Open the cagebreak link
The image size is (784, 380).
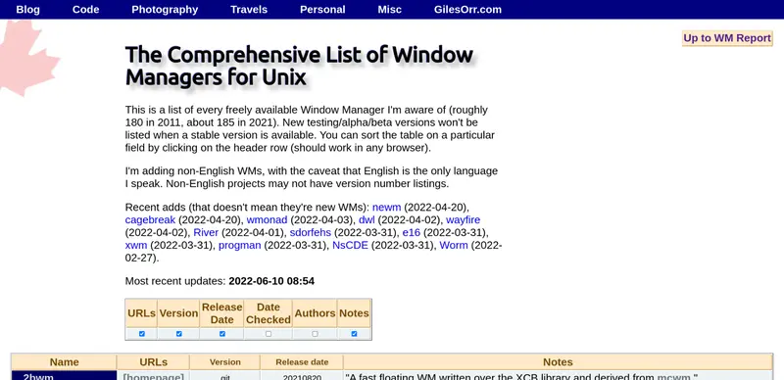(x=150, y=220)
